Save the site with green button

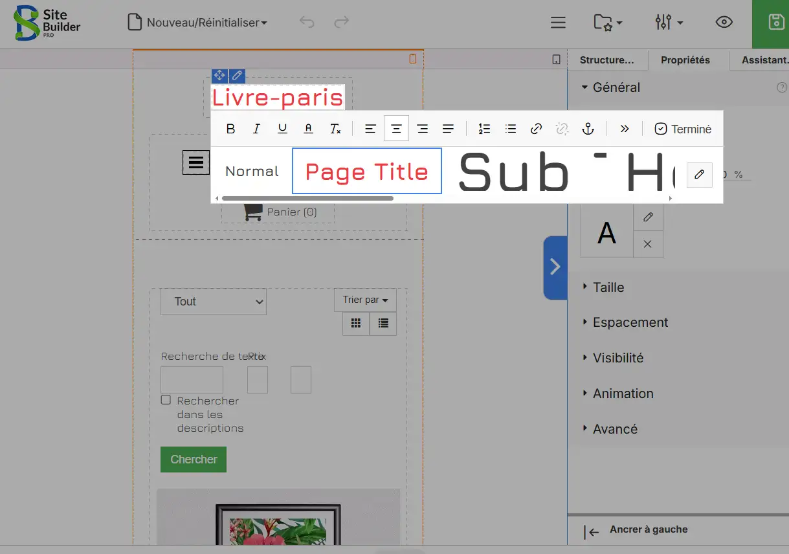click(x=770, y=23)
